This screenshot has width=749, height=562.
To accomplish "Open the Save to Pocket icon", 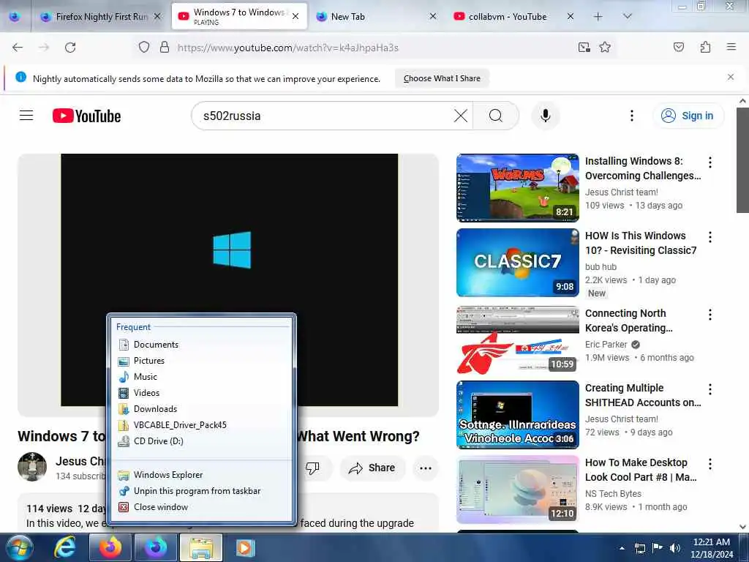I will coord(678,47).
